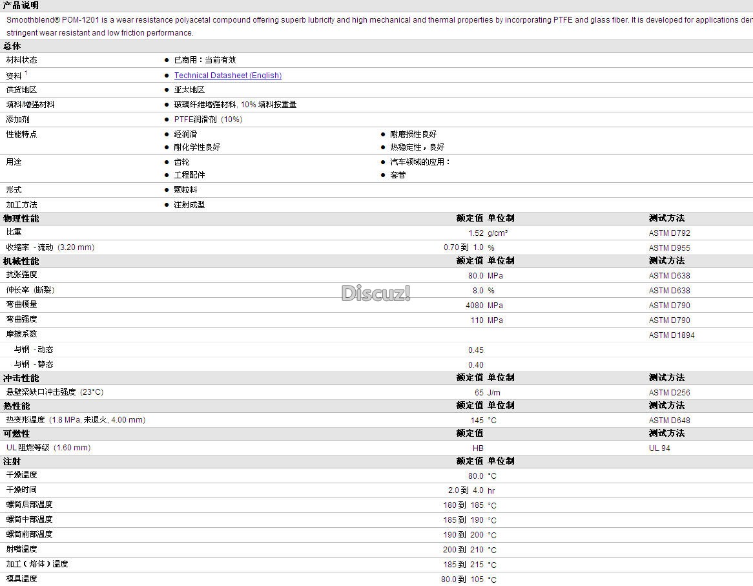Click the 可燃性 section header
Viewport: 753px width, 586px height.
point(17,434)
